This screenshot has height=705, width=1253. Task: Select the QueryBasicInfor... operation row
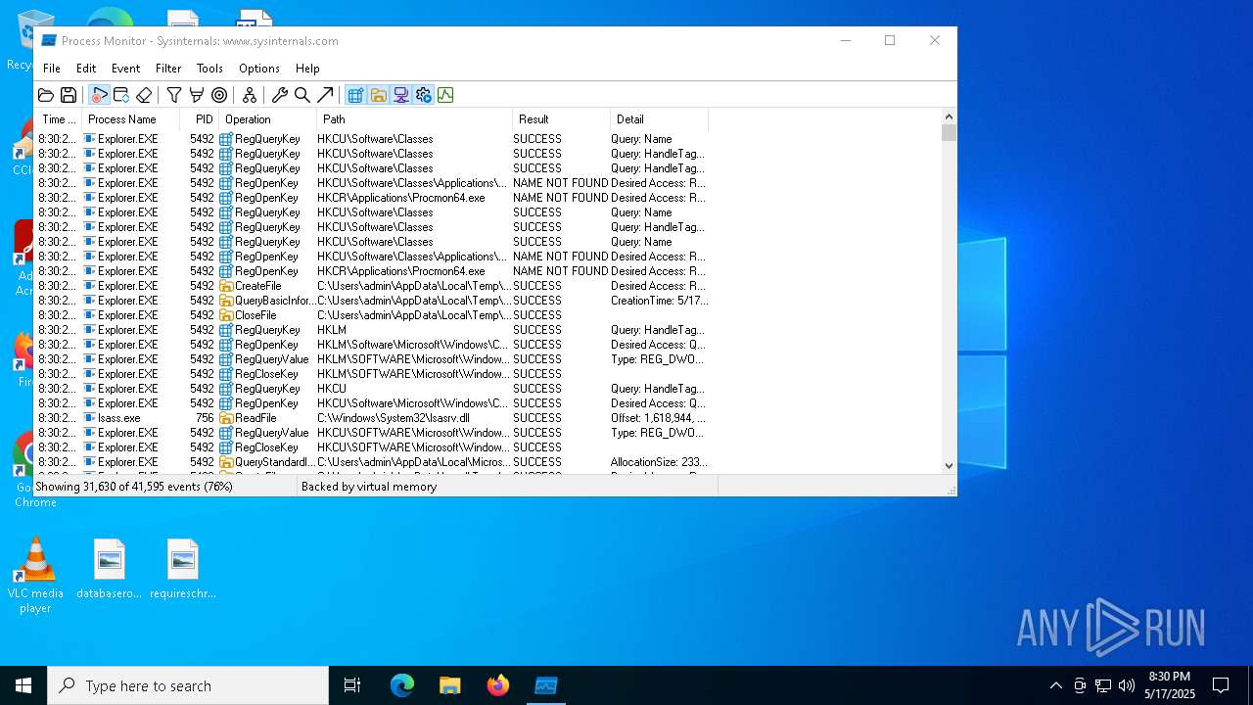(x=372, y=301)
